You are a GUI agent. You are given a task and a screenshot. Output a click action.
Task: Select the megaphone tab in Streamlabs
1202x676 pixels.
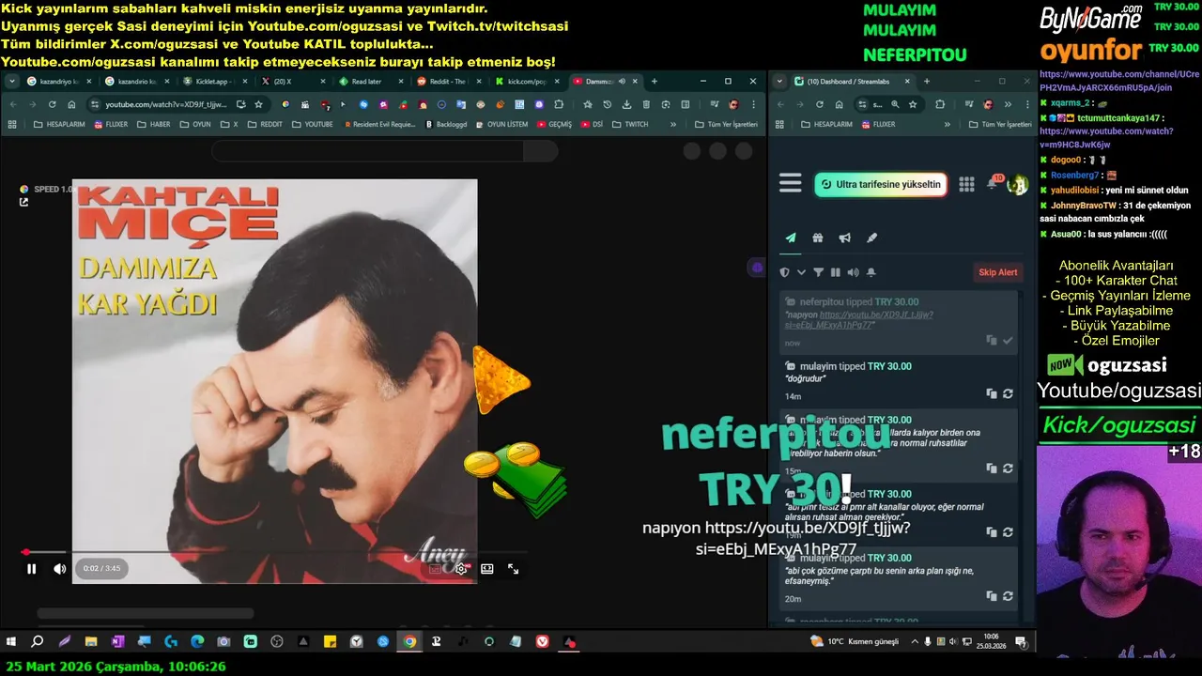tap(845, 238)
